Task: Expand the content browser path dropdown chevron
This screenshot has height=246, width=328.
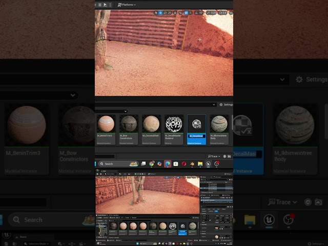Action: [x=214, y=105]
